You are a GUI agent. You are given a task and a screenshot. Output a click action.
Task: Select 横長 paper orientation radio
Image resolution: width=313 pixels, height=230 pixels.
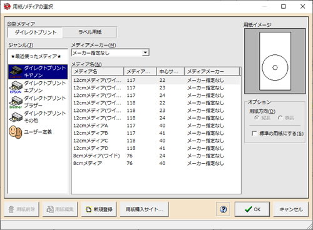pos(280,118)
